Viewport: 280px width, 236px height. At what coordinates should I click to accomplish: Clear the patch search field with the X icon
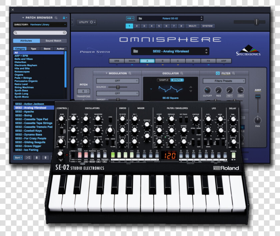coord(64,33)
